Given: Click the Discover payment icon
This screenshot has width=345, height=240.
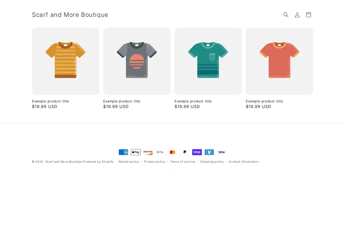Looking at the screenshot, I should click(x=148, y=152).
